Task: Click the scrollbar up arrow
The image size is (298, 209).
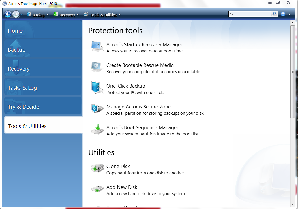Action: point(293,22)
